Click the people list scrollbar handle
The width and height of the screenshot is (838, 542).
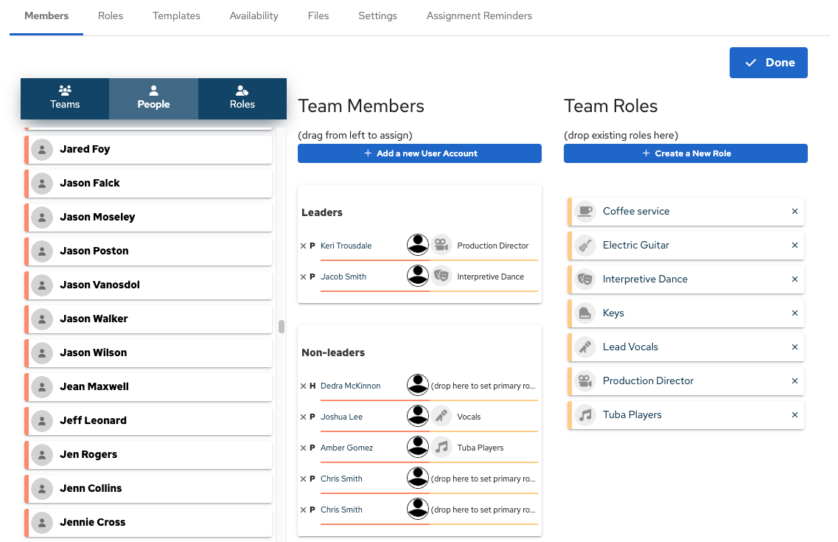(x=282, y=327)
